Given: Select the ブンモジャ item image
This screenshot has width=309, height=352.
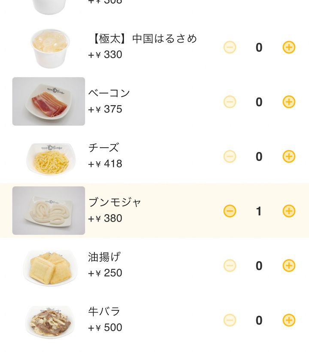Looking at the screenshot, I should point(48,211).
